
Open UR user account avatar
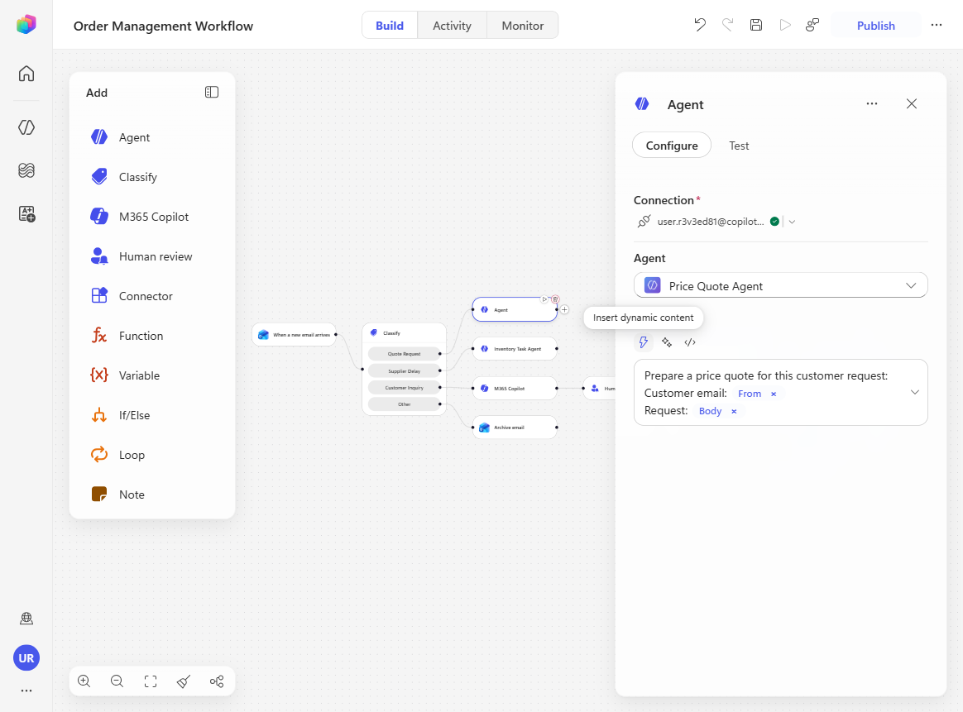pos(26,658)
